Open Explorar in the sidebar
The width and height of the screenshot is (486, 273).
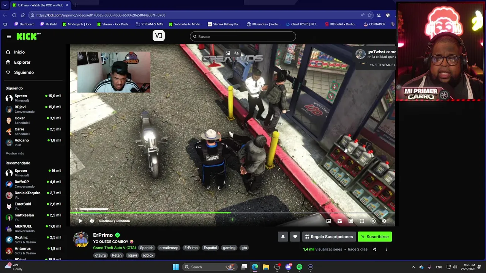(22, 62)
